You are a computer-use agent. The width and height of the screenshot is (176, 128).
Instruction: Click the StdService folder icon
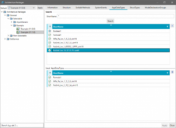point(8,39)
